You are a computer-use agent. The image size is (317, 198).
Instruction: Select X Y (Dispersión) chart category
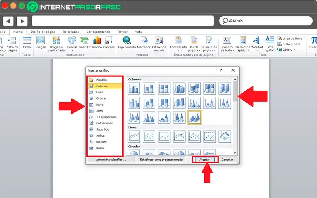105,117
